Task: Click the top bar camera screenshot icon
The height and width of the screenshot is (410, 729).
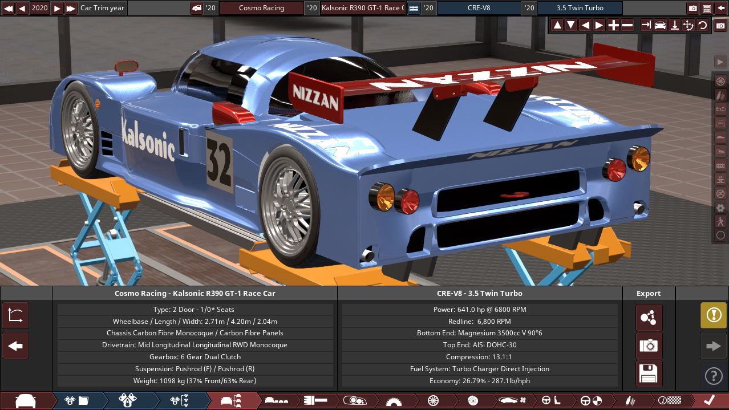Action: tap(693, 8)
